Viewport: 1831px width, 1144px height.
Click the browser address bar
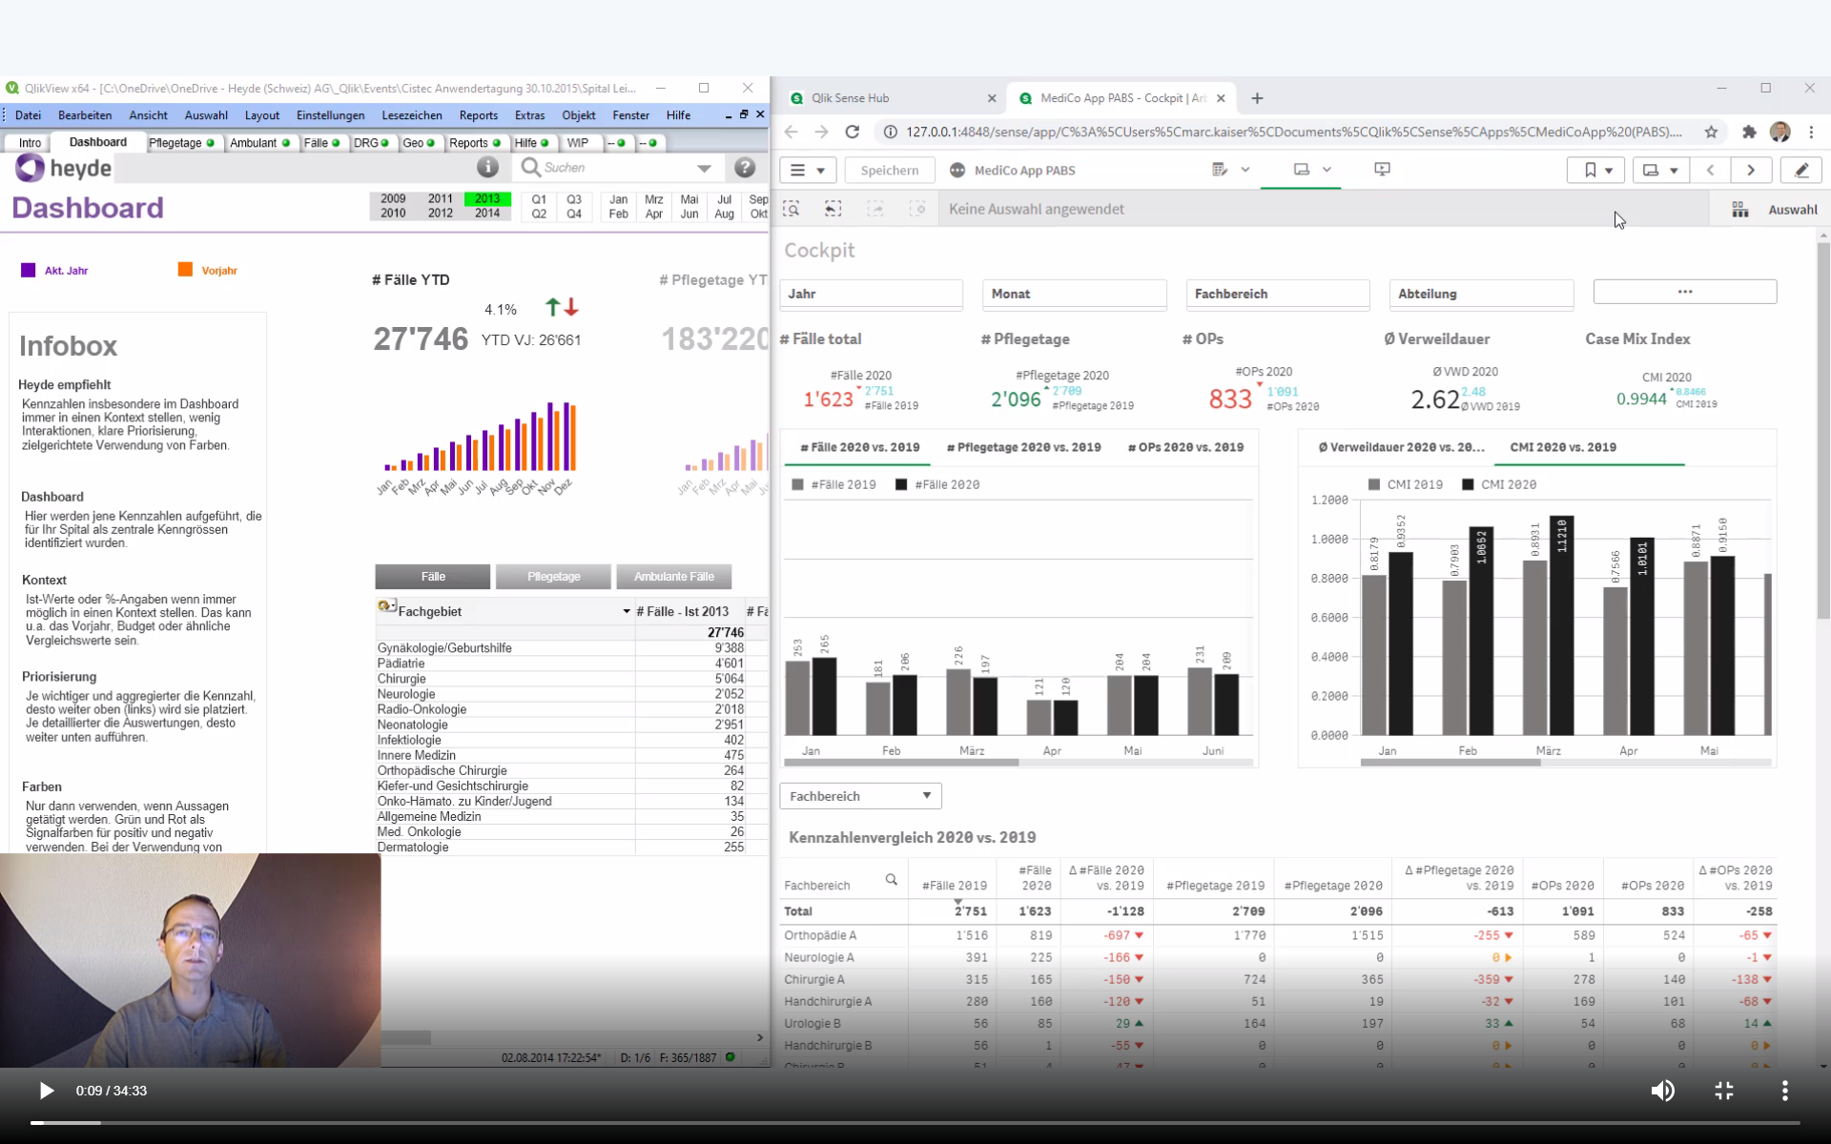pos(1293,133)
